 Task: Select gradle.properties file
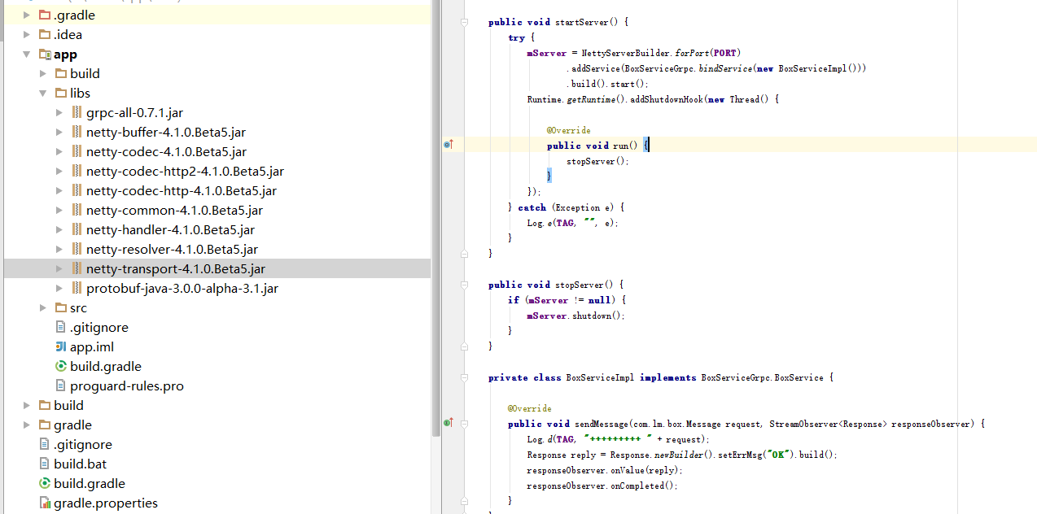[106, 503]
